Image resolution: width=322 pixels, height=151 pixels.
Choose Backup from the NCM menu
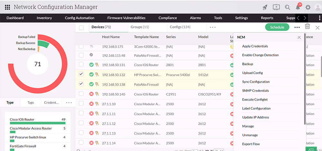click(247, 64)
